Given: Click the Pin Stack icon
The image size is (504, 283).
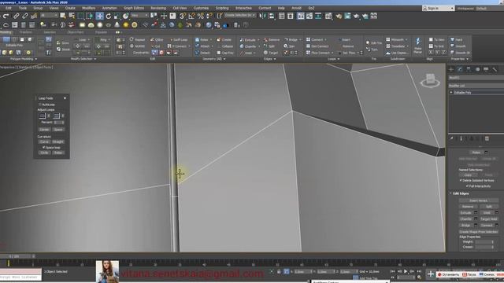Looking at the screenshot, I should pos(451,138).
